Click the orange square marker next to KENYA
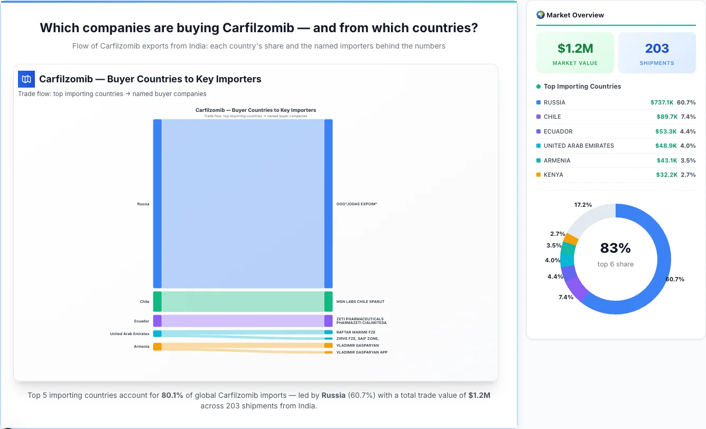 537,175
